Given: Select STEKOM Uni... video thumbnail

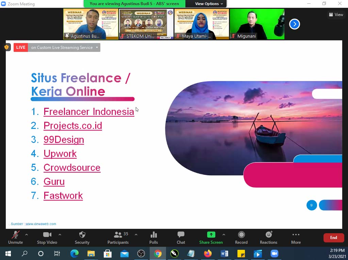Looking at the screenshot, I should point(146,24).
